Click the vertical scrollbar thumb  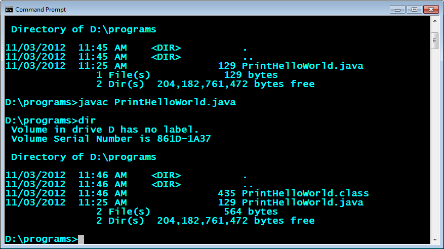tap(434, 40)
